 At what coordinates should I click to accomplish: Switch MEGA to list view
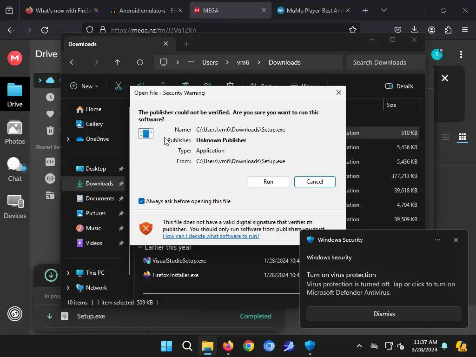tap(446, 137)
